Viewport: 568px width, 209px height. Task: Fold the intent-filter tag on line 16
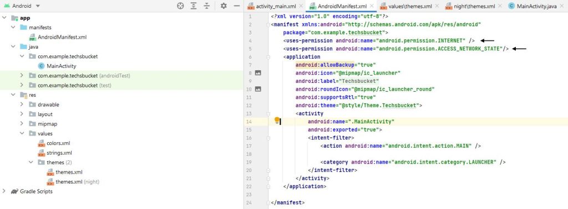268,138
